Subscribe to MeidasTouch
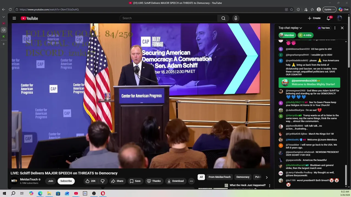This screenshot has width=351, height=197. coord(66,181)
